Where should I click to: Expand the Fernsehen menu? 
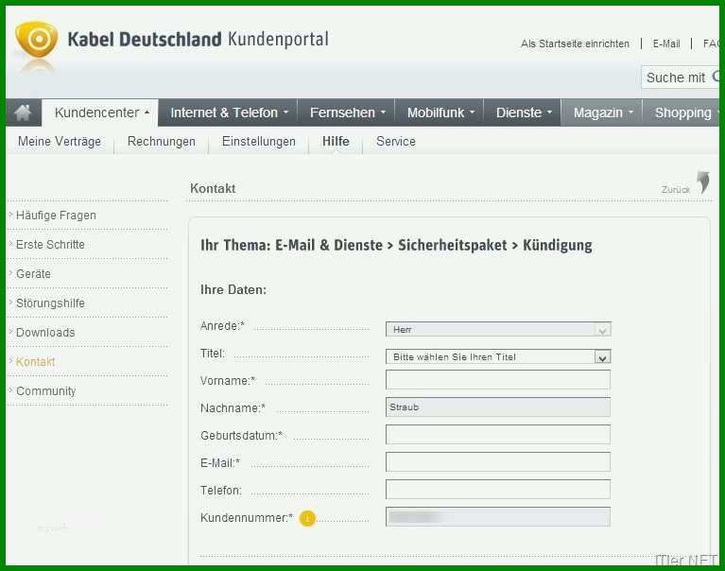tap(346, 112)
